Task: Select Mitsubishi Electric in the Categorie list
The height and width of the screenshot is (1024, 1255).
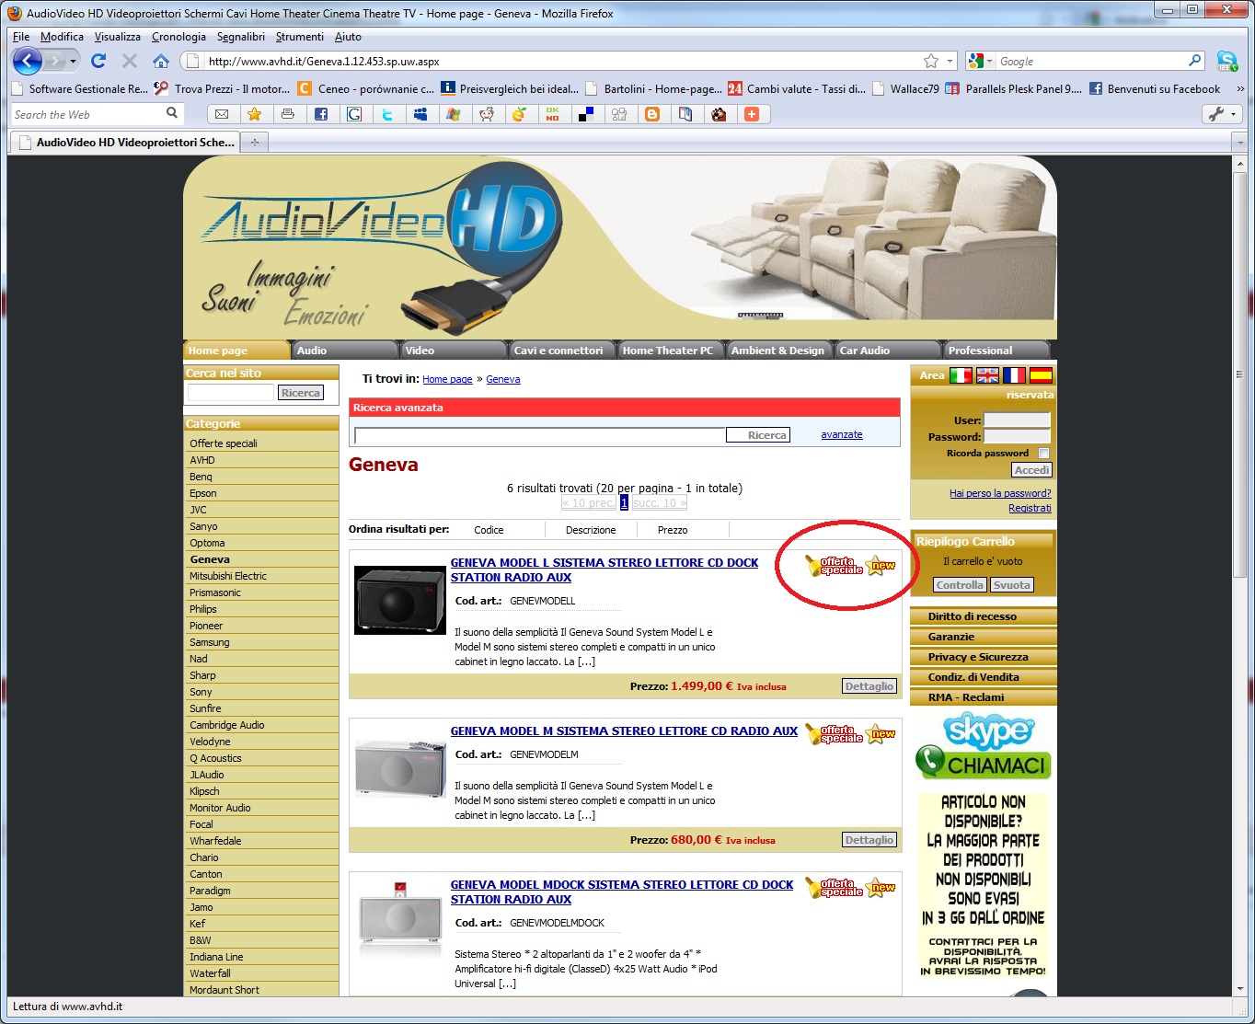Action: 228,576
